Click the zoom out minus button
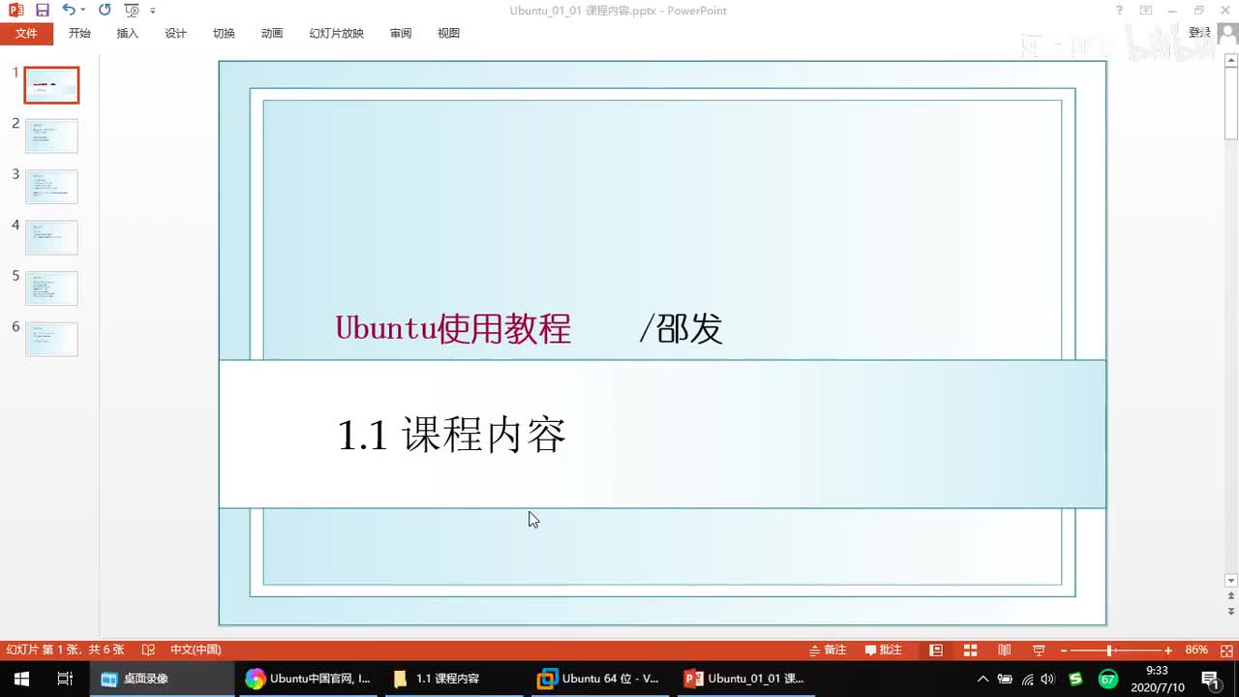This screenshot has width=1239, height=697. pos(1064,651)
